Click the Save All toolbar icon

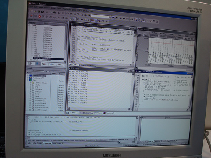43,12
